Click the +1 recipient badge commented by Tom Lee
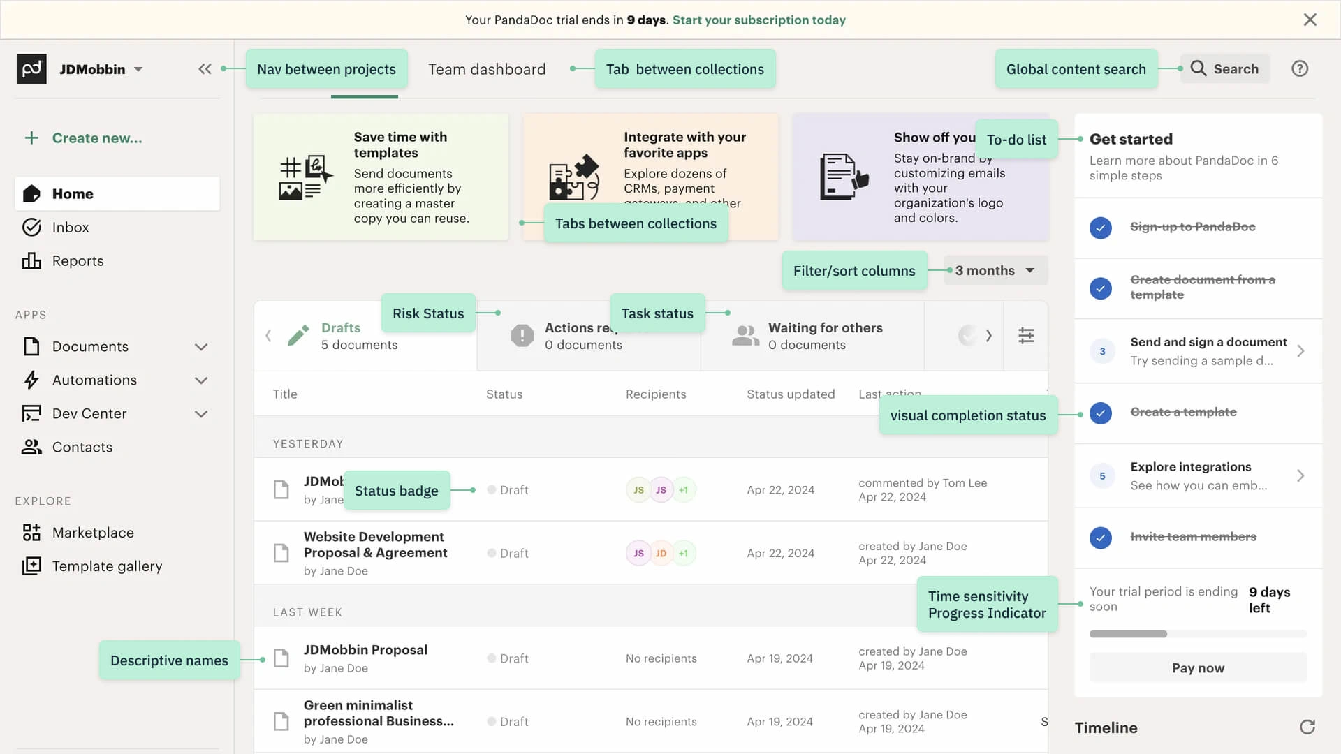 683,490
